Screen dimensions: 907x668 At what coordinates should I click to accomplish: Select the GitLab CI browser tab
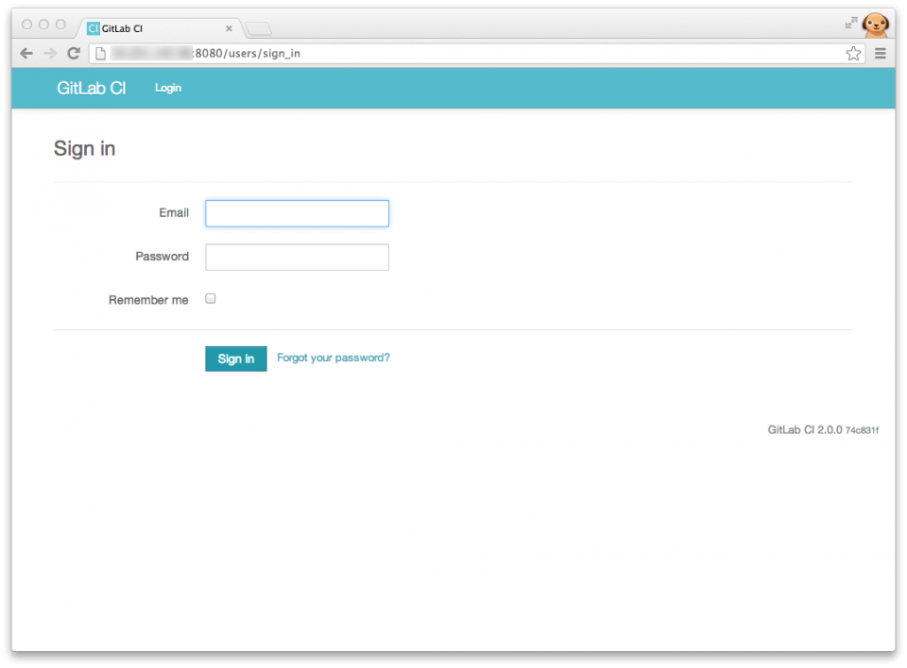[151, 28]
